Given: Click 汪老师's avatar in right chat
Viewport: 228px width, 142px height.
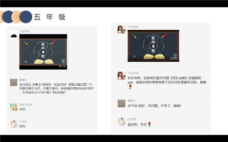Looking at the screenshot, I should (121, 122).
